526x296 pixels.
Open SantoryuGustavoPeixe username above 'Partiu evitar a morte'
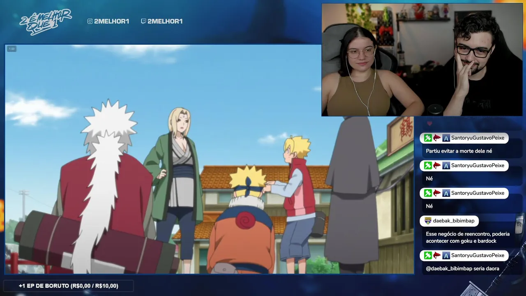click(x=478, y=138)
